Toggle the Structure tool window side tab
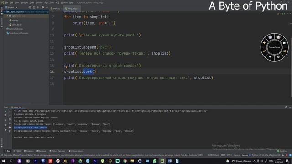 pyautogui.click(x=2, y=22)
